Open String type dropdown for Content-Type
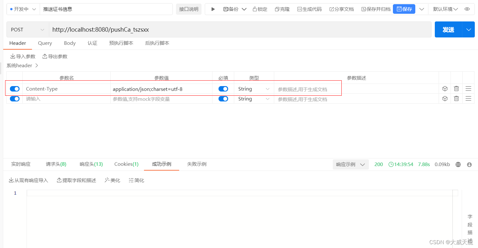 [x=254, y=89]
